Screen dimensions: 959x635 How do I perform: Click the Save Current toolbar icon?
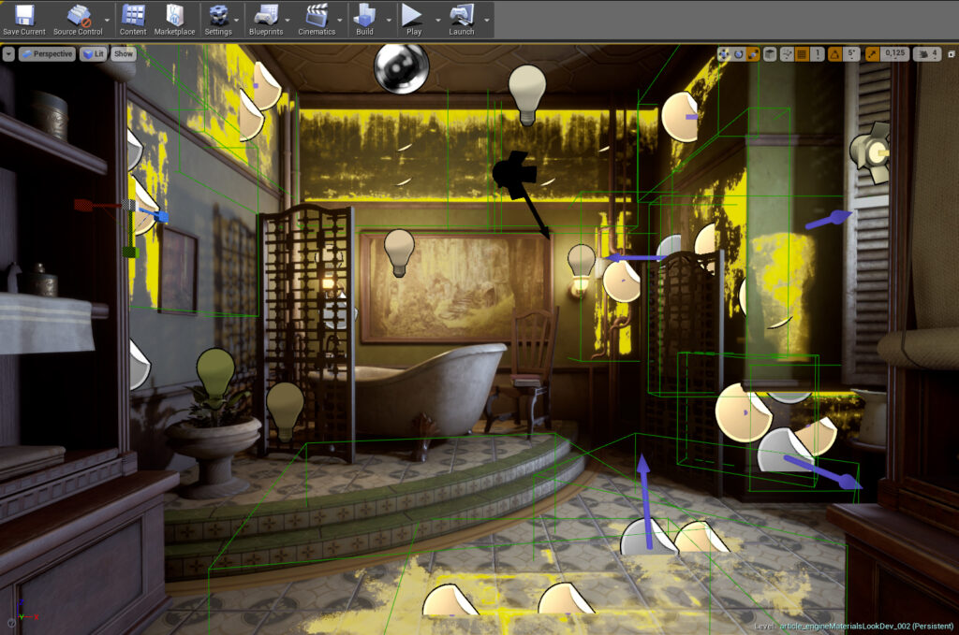23,16
